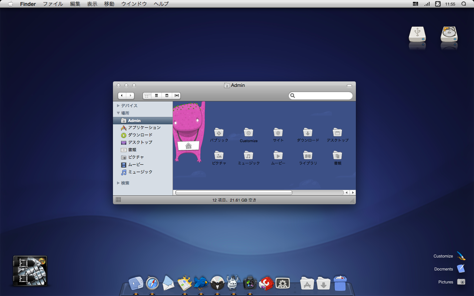Go forward with the toolbar forward arrow
474x296 pixels.
tap(130, 95)
